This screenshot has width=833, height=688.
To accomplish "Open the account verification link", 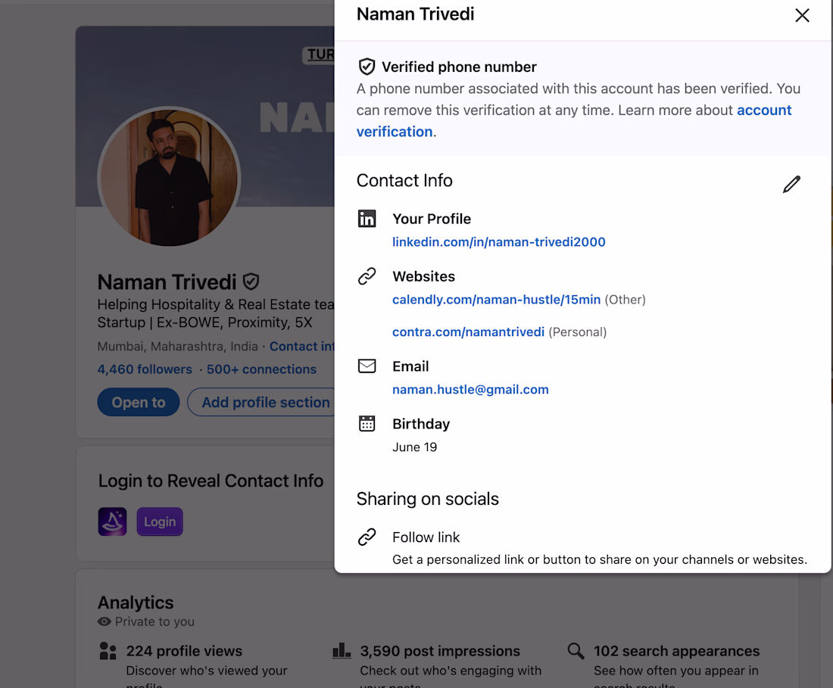I will 763,111.
